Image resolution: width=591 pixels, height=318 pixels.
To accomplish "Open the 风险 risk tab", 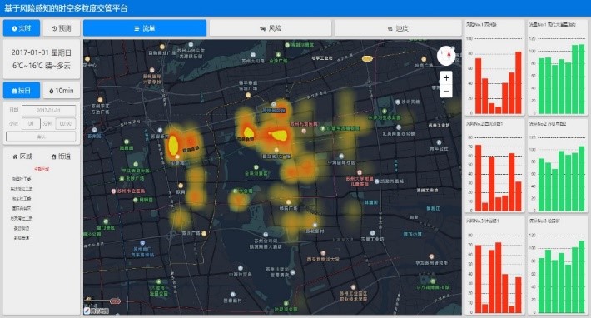I will pyautogui.click(x=271, y=28).
